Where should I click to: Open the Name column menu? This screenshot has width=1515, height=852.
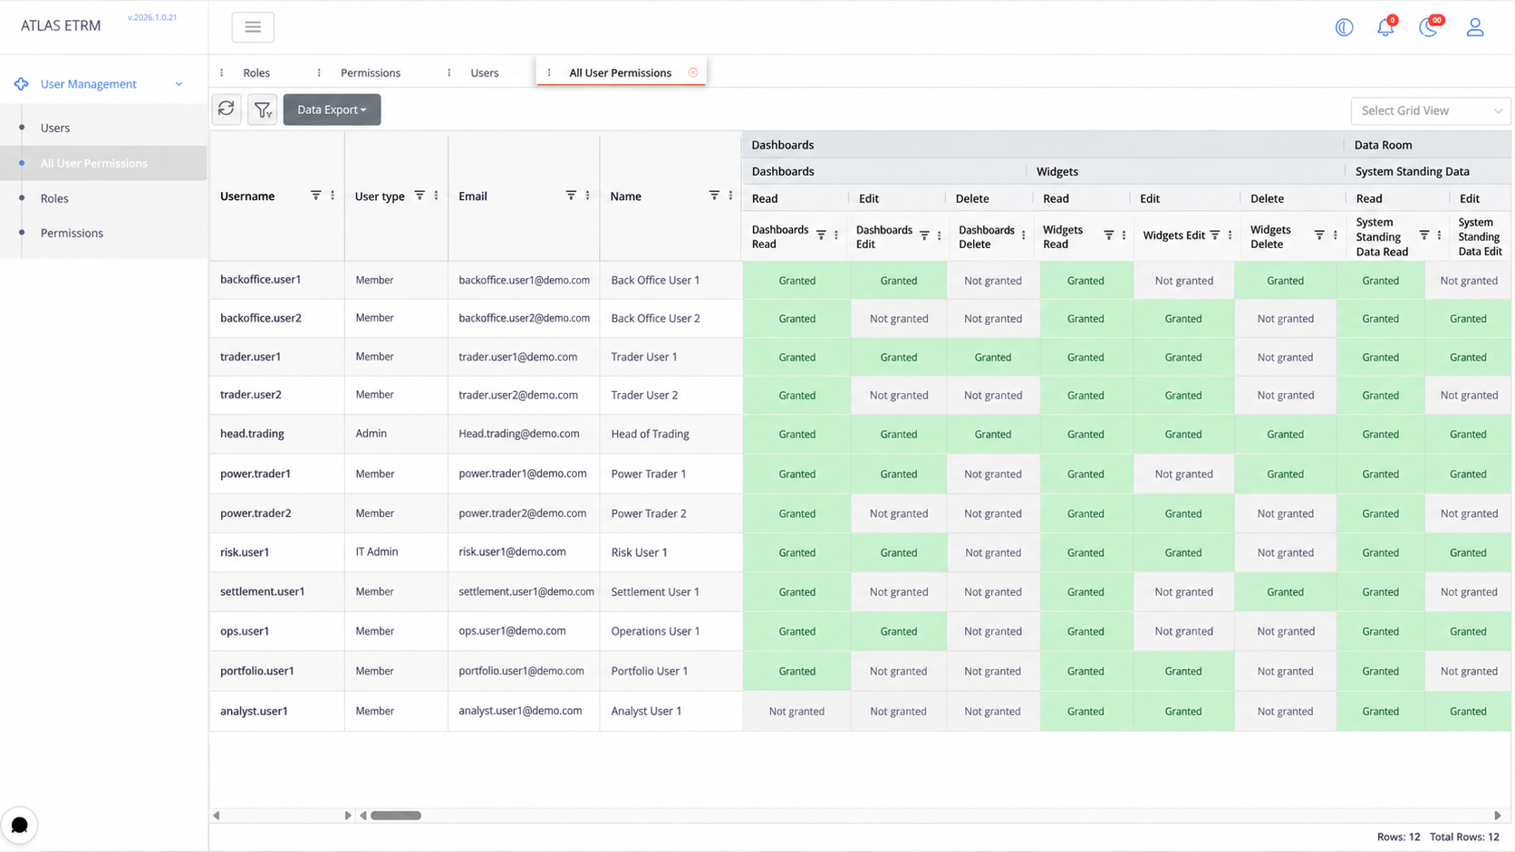point(730,196)
